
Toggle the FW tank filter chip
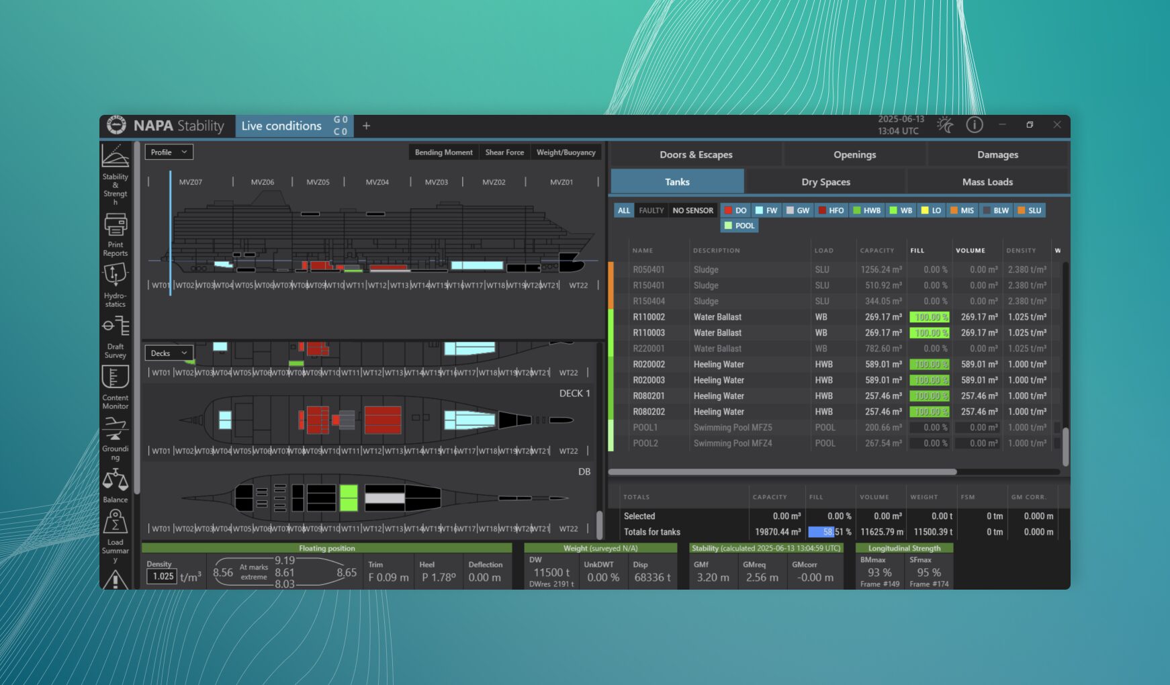click(766, 210)
